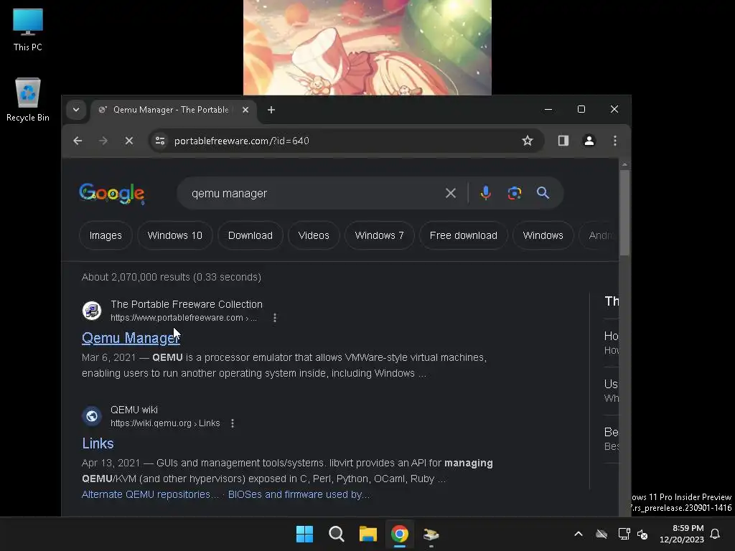Click the Google search box
The image size is (735, 551).
[x=309, y=193]
